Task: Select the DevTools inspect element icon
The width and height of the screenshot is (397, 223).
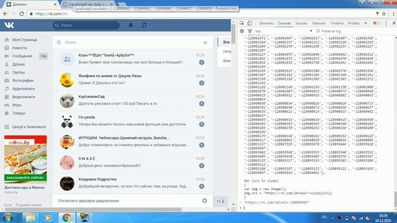Action: pyautogui.click(x=242, y=24)
